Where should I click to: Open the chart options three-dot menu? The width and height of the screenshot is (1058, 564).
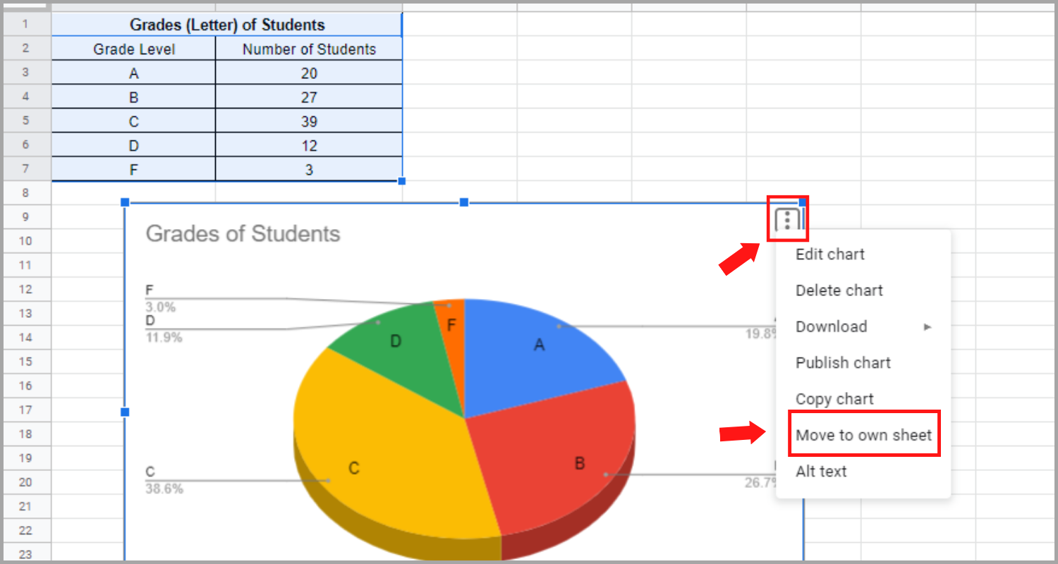(x=788, y=219)
